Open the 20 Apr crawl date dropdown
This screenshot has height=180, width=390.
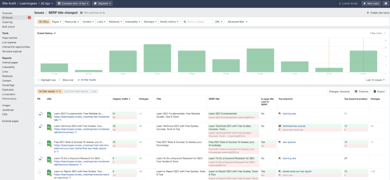pyautogui.click(x=47, y=4)
